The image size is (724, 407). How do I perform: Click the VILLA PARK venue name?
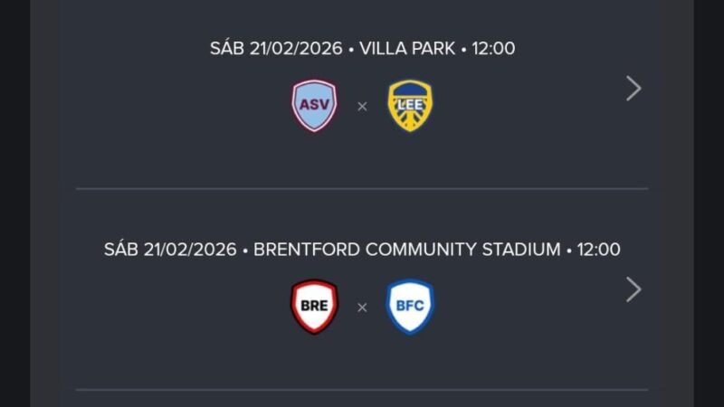407,49
